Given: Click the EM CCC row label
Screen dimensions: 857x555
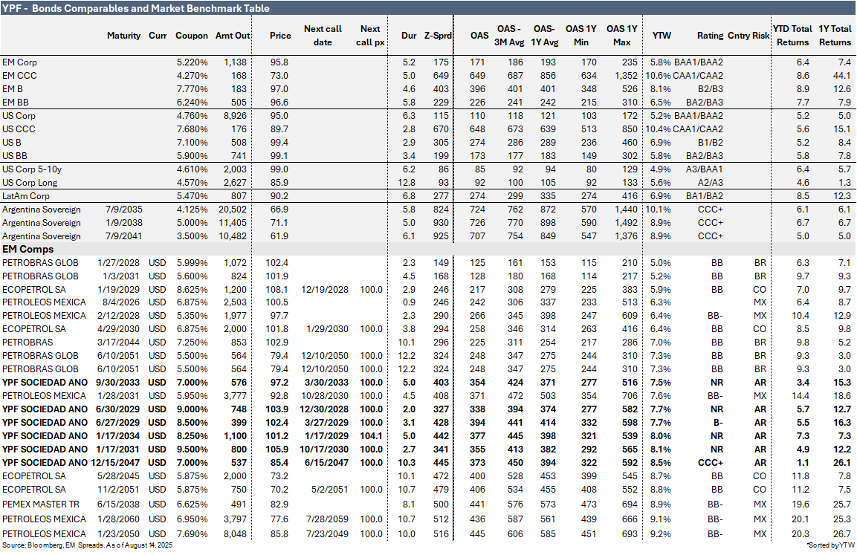Looking at the screenshot, I should click(19, 75).
